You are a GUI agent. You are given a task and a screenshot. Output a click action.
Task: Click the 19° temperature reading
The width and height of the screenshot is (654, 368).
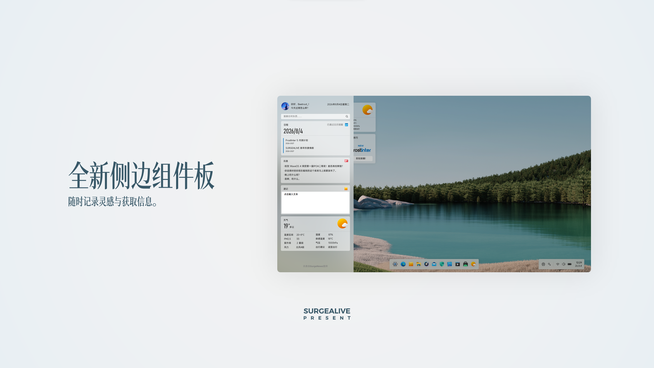point(286,226)
